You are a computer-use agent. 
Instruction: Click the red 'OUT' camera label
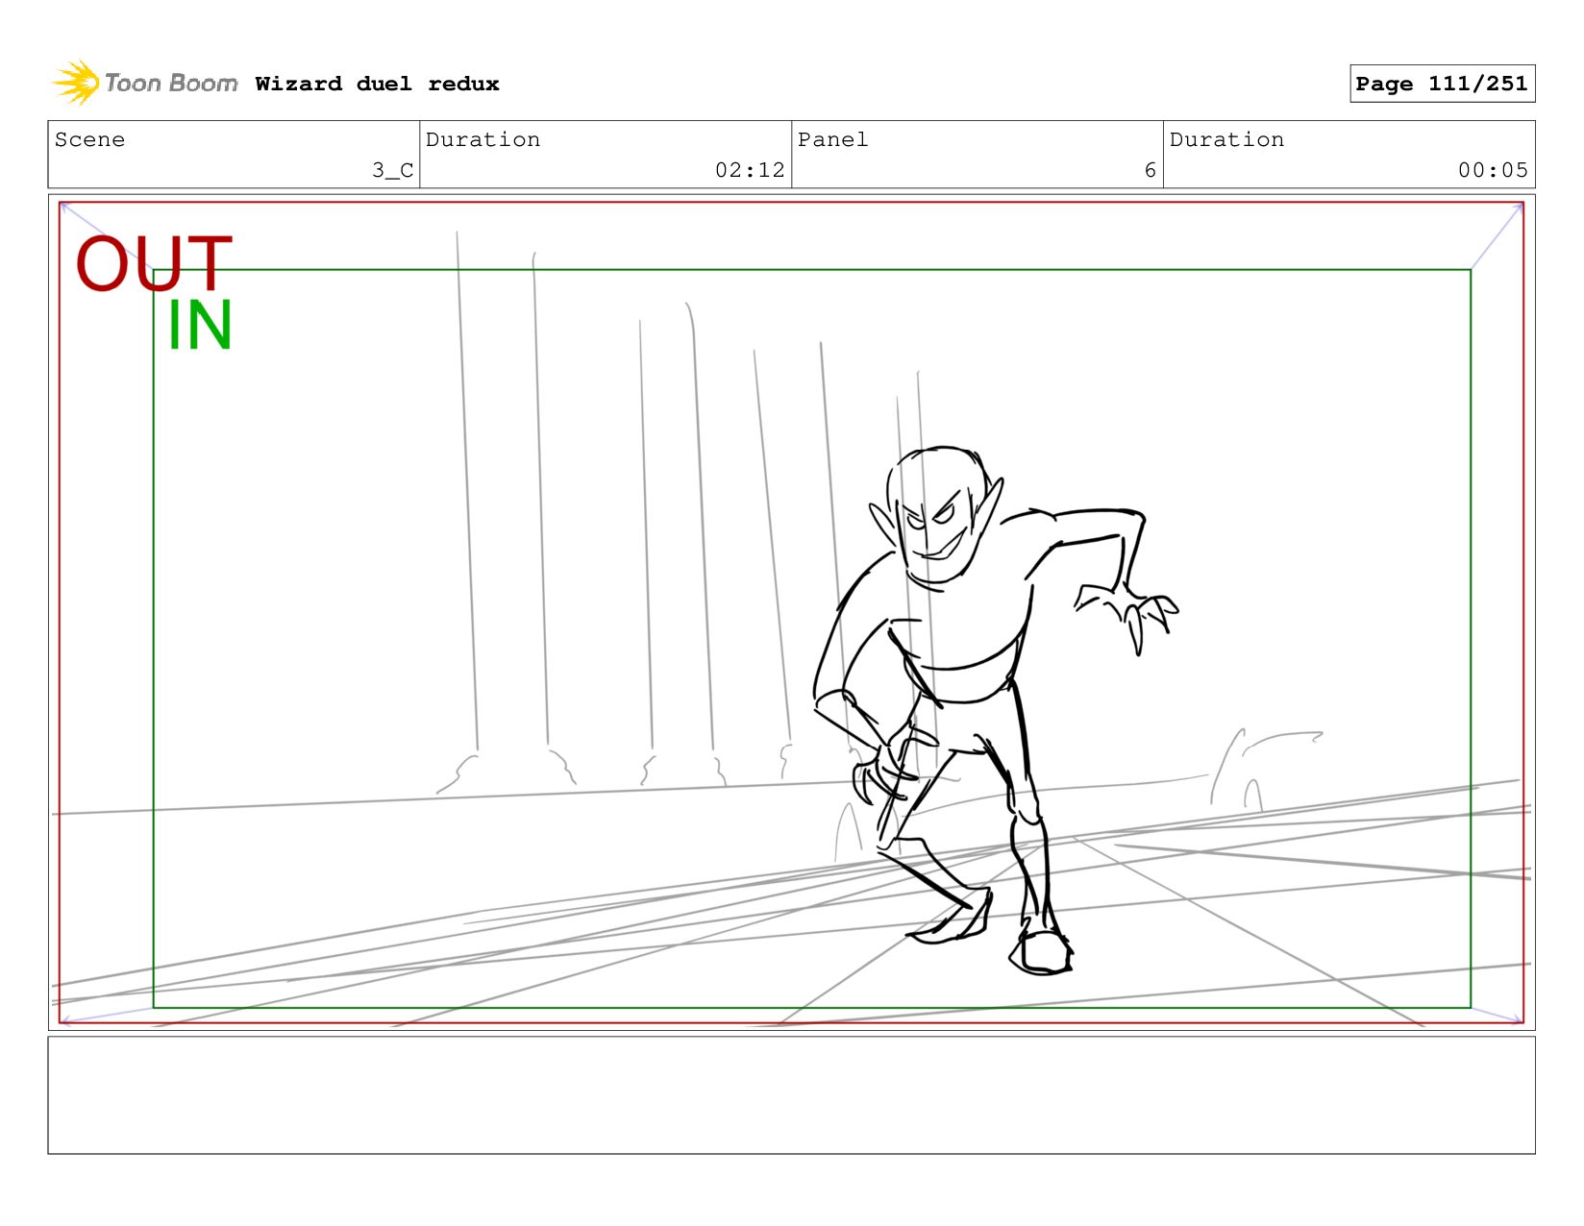154,263
